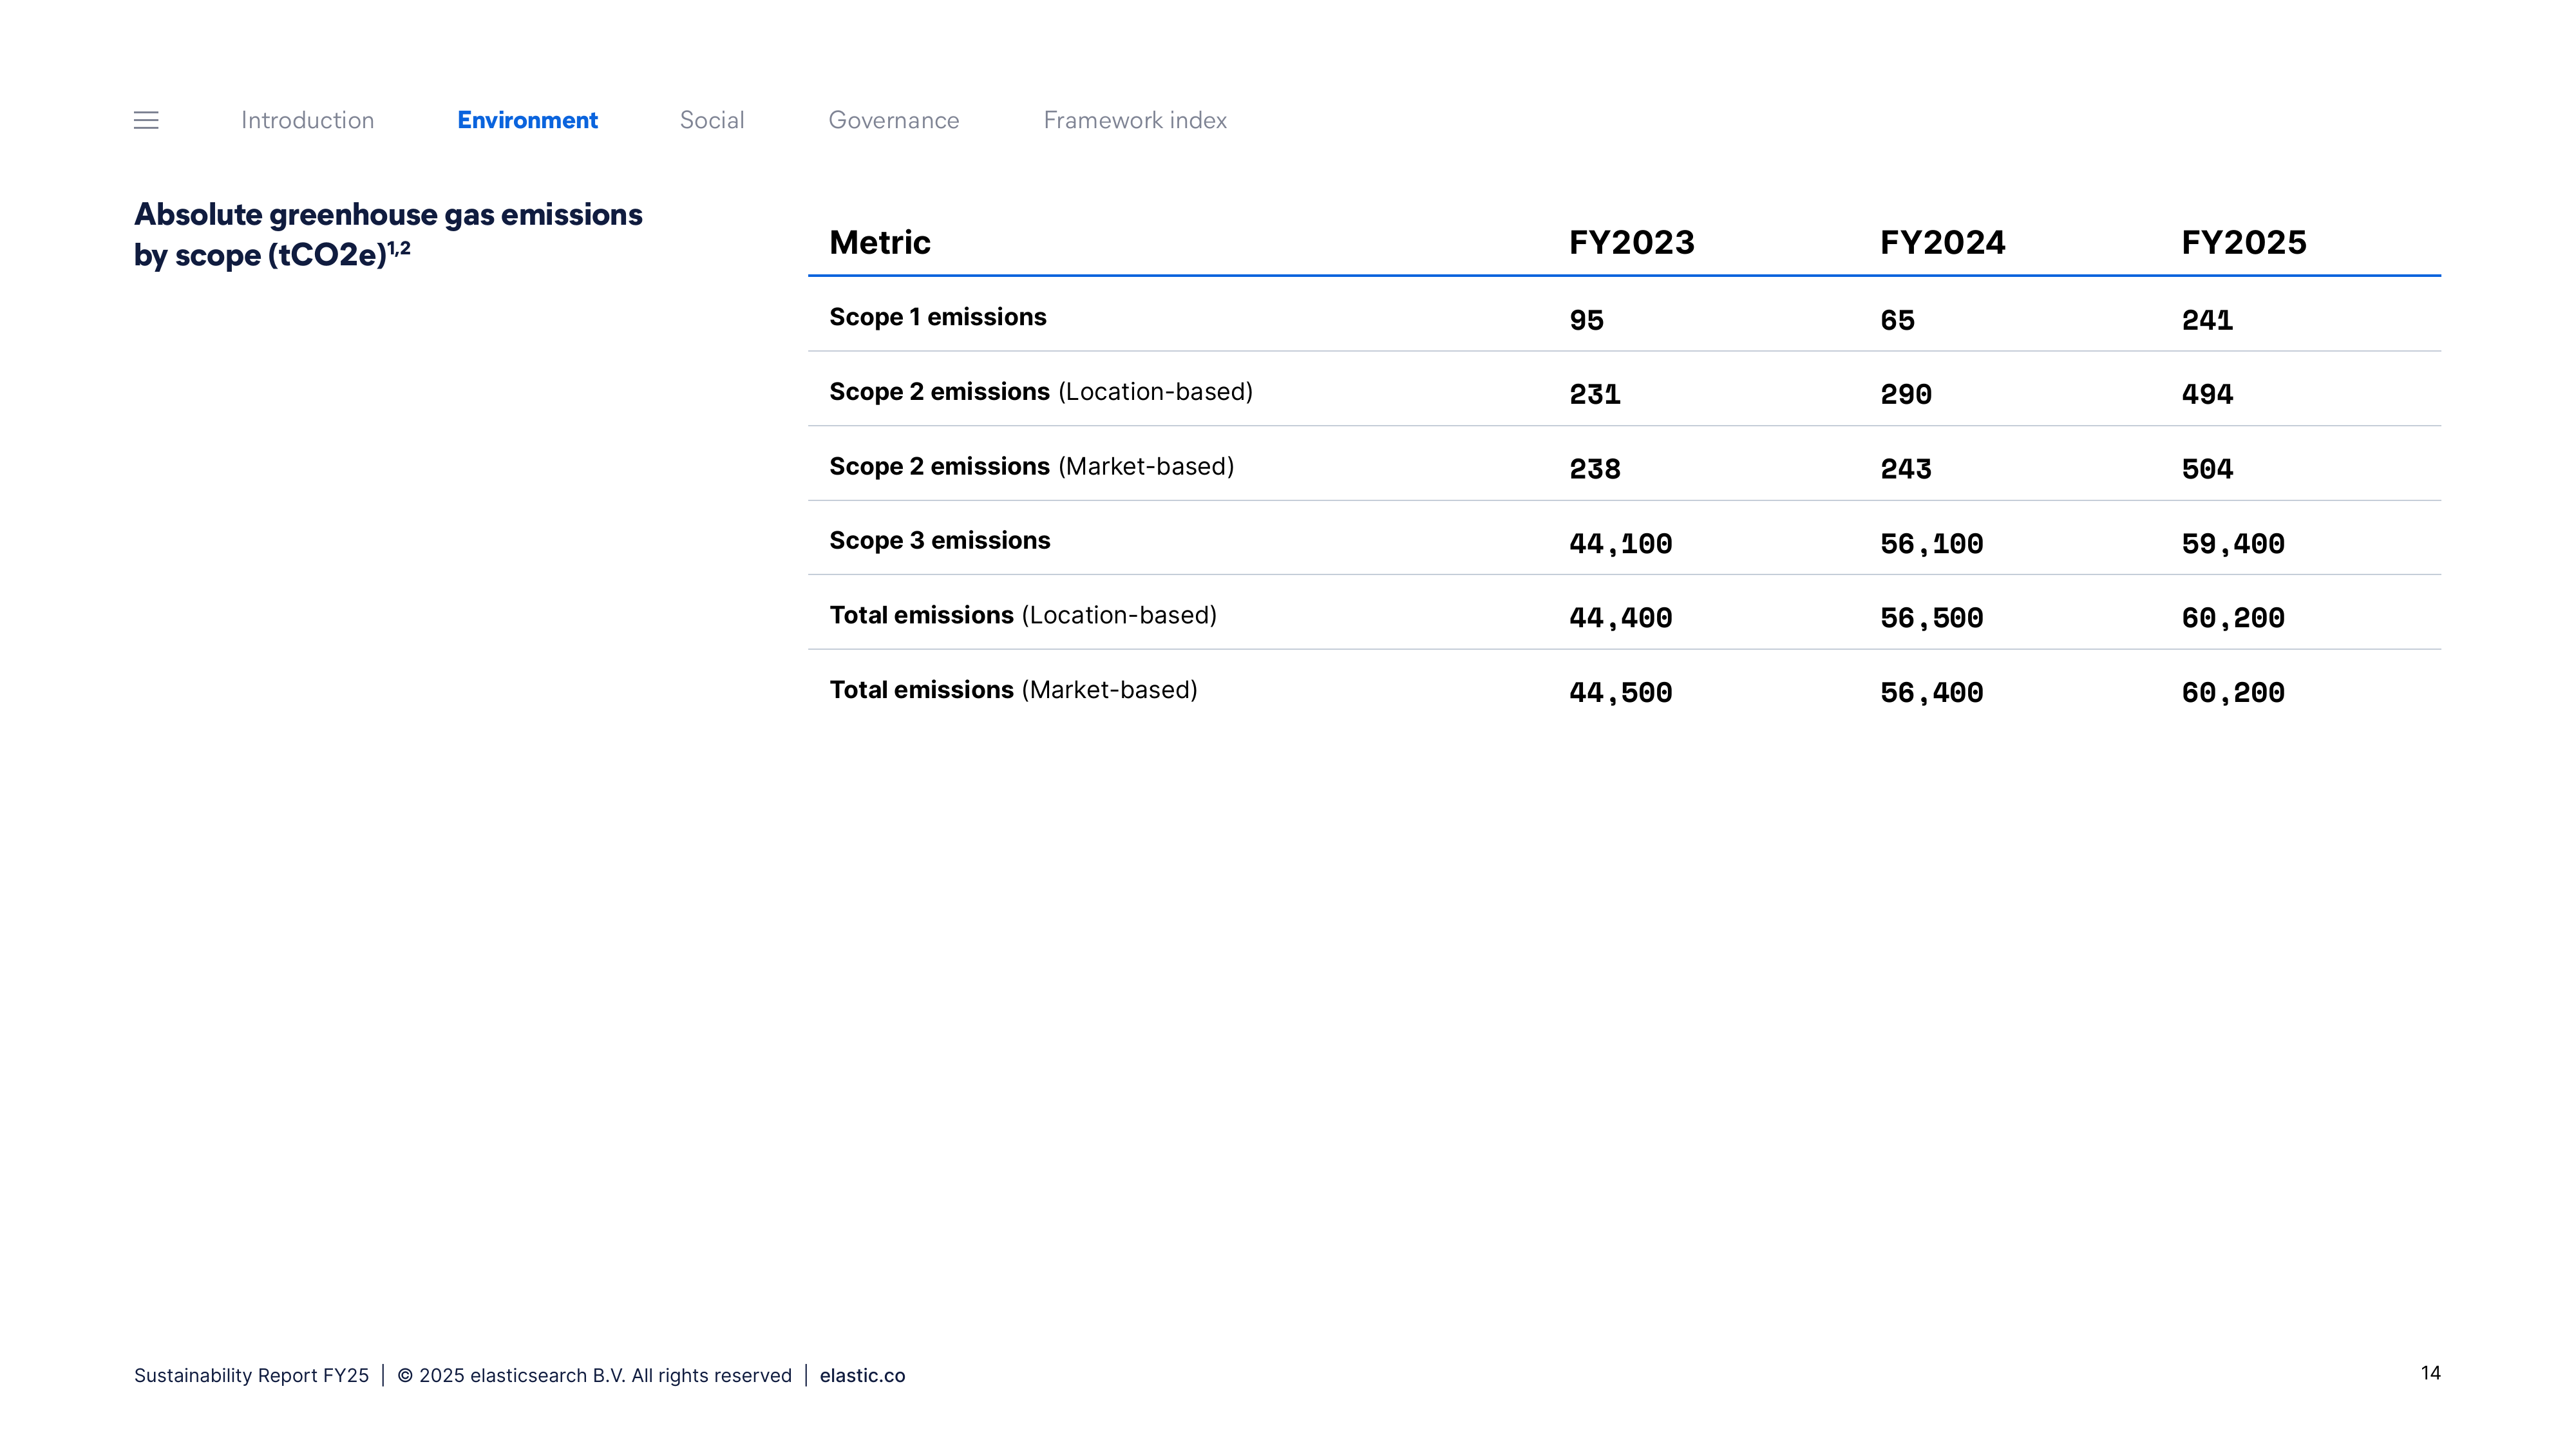The image size is (2576, 1449).
Task: Click the total value 44,500
Action: [x=1620, y=693]
